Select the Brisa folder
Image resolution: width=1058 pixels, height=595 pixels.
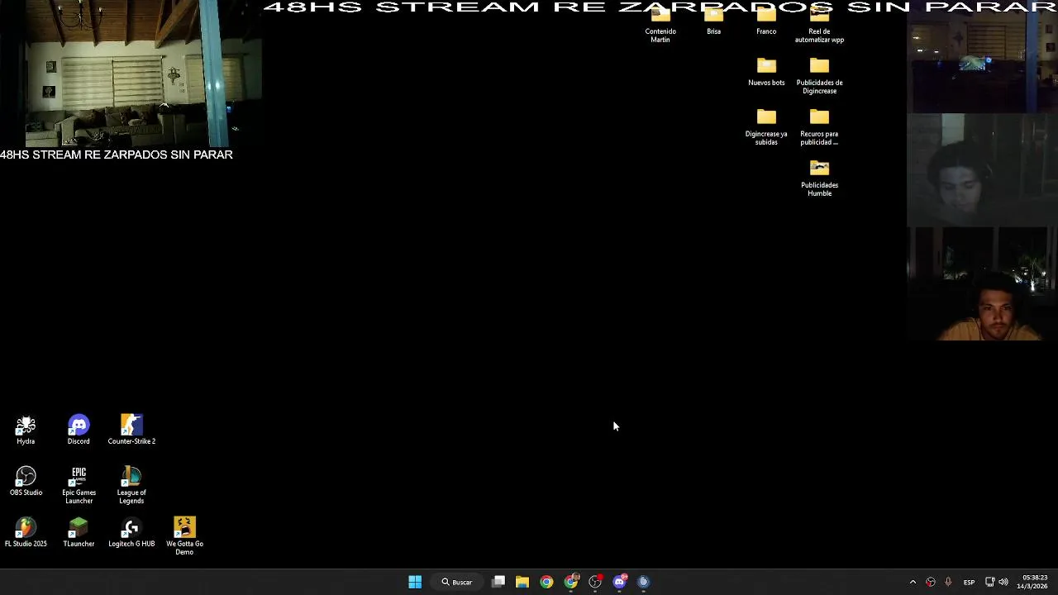click(713, 22)
